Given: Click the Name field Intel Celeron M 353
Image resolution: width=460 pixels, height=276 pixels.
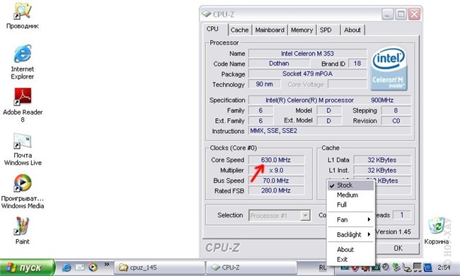Looking at the screenshot, I should pyautogui.click(x=307, y=53).
